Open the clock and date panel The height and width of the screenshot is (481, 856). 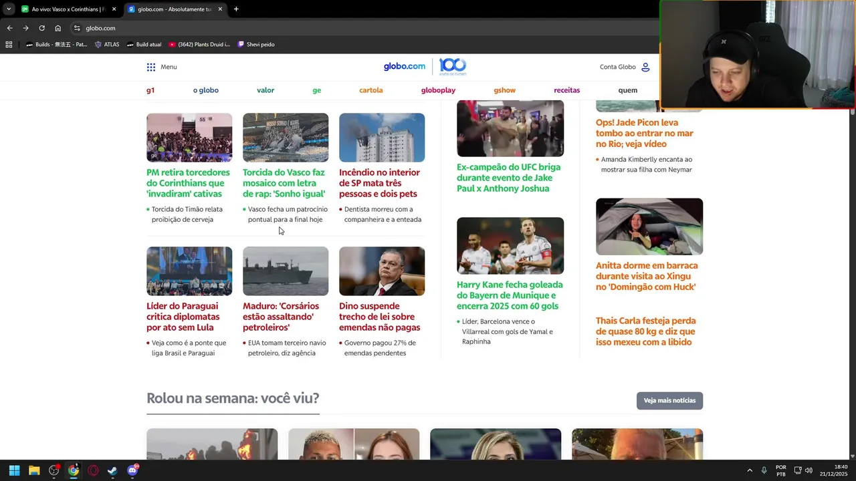[x=833, y=470]
